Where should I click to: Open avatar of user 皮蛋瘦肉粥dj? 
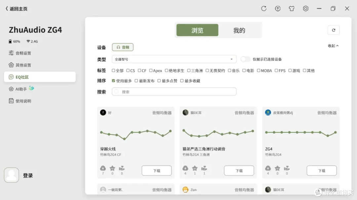[268, 113]
